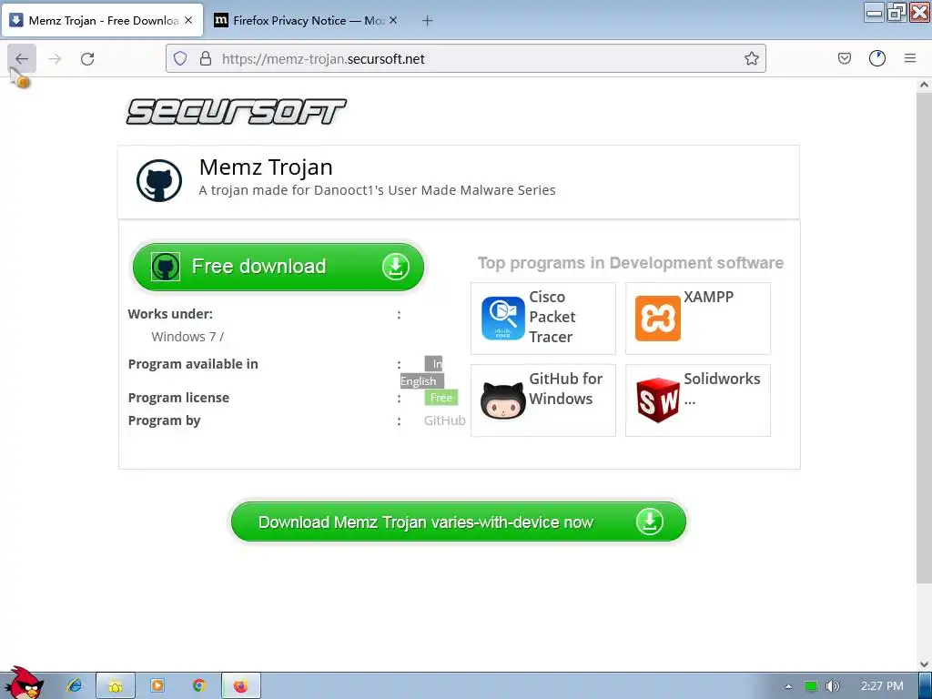Save page to Pocket

(844, 58)
